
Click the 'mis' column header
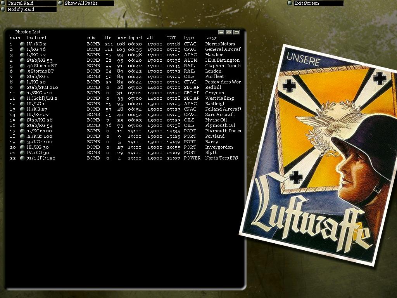(91, 38)
